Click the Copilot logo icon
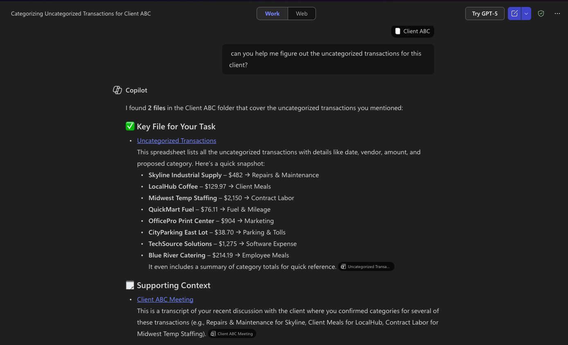 pyautogui.click(x=117, y=90)
